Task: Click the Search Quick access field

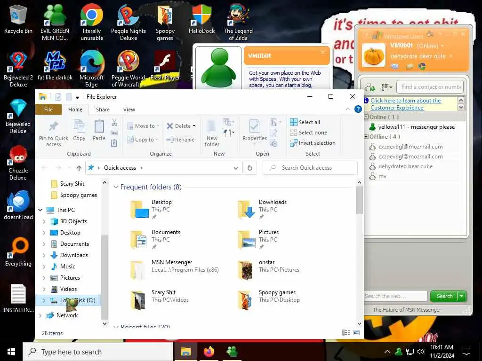Action: (310, 168)
